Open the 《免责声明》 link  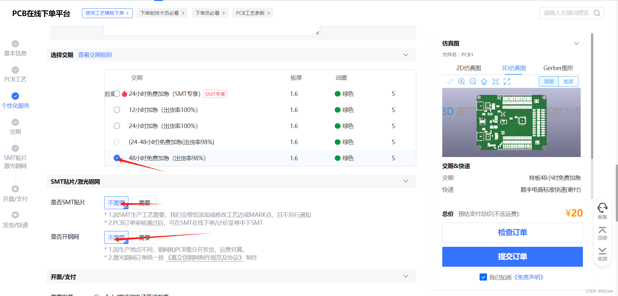pyautogui.click(x=529, y=277)
